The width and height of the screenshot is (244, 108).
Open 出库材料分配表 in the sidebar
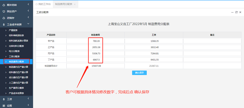[16, 46]
